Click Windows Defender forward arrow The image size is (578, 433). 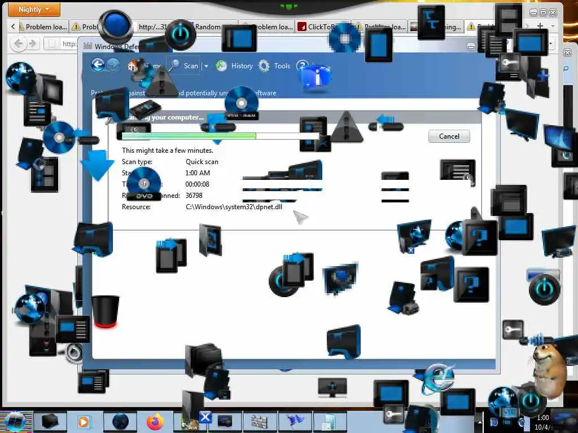click(x=113, y=65)
